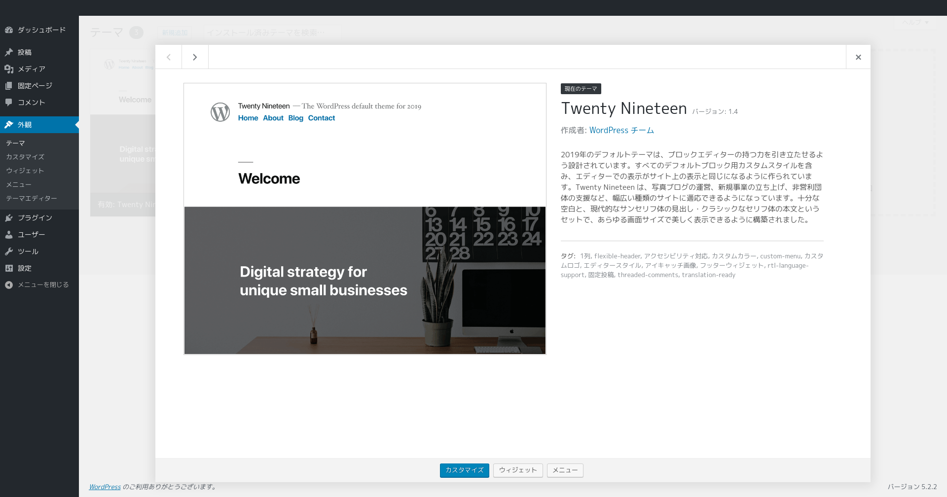Screen dimensions: 947x497
Task: Show the next theme with right chevron
Action: pos(195,57)
